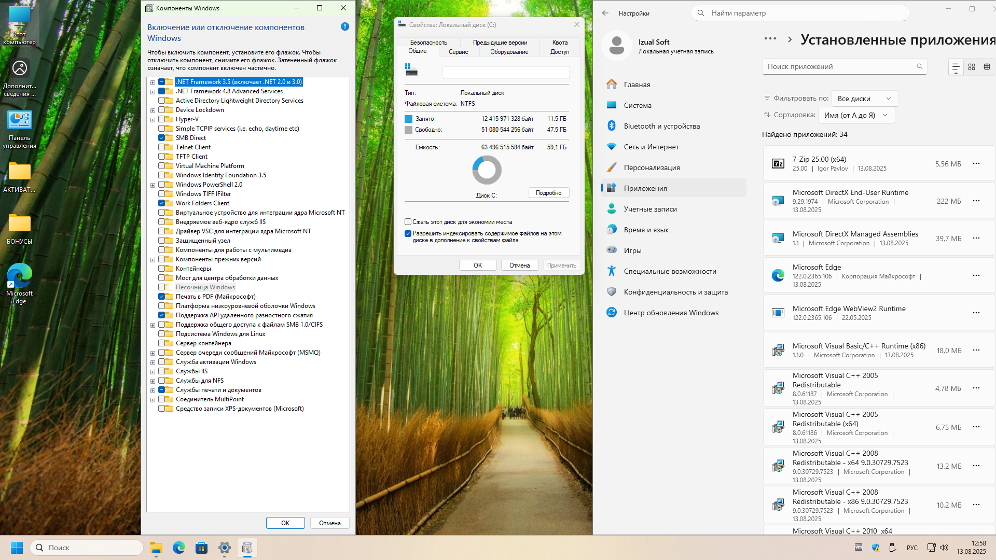The height and width of the screenshot is (560, 996).
Task: Open Персонализация in Settings sidebar
Action: coord(673,167)
